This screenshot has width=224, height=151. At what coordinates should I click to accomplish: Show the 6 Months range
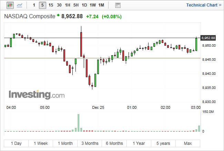114,143
